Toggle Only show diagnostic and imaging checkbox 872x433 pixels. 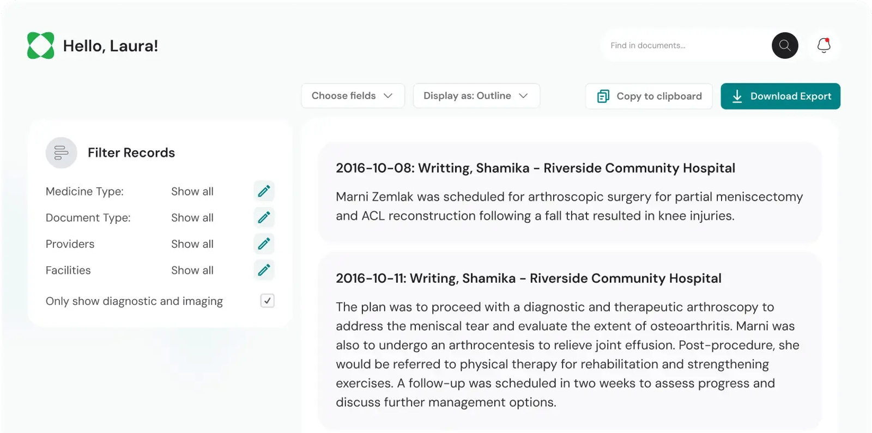(268, 301)
